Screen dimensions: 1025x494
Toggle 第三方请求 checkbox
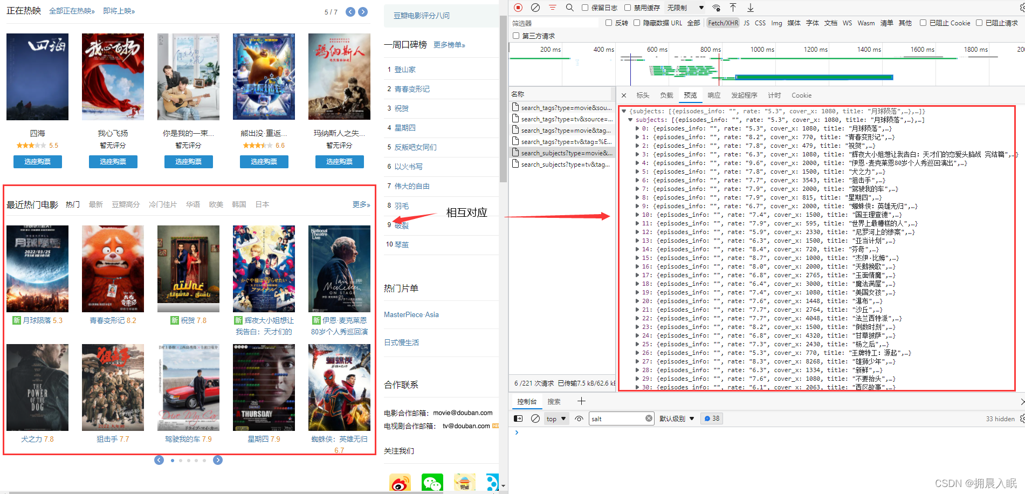(x=516, y=36)
